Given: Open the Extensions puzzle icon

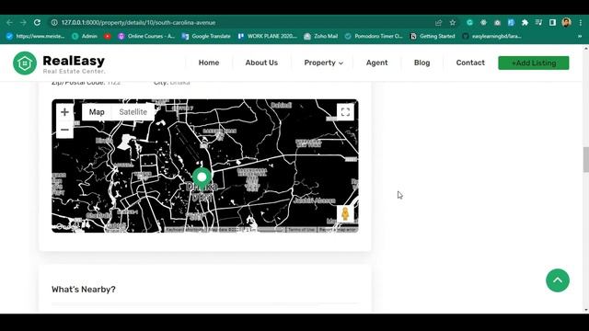Looking at the screenshot, I should [525, 22].
